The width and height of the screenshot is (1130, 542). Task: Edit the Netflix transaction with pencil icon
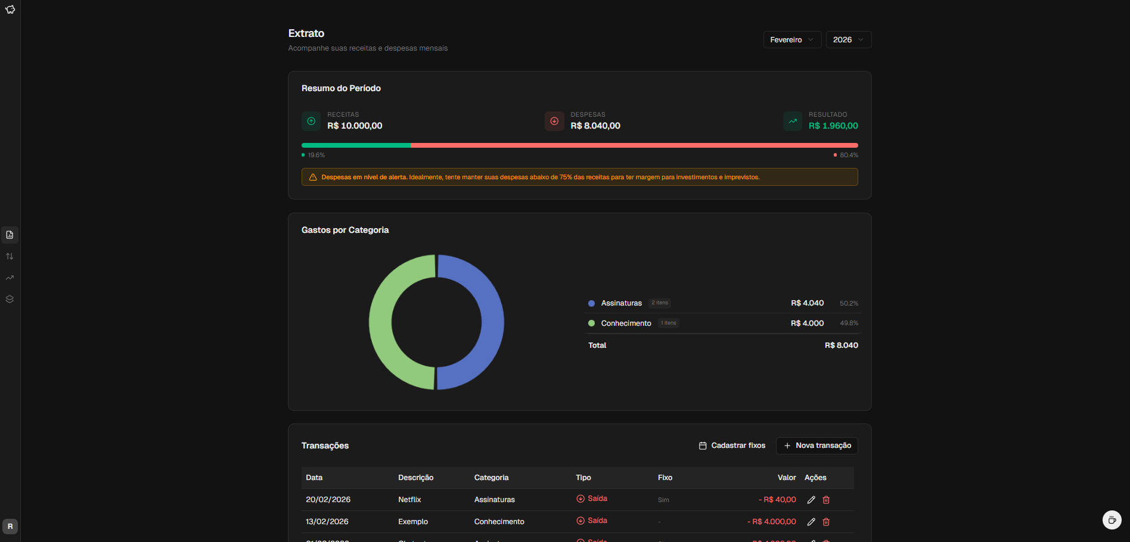(x=811, y=500)
